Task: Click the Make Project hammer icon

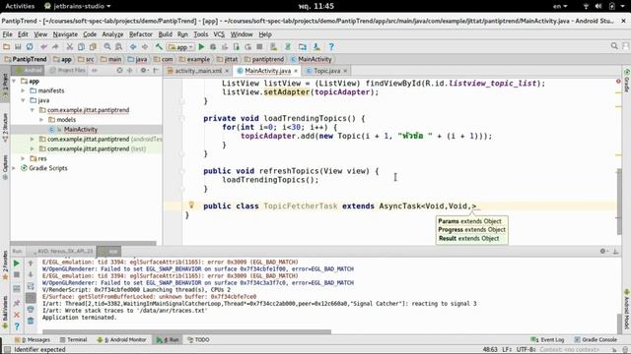Action: [159, 47]
